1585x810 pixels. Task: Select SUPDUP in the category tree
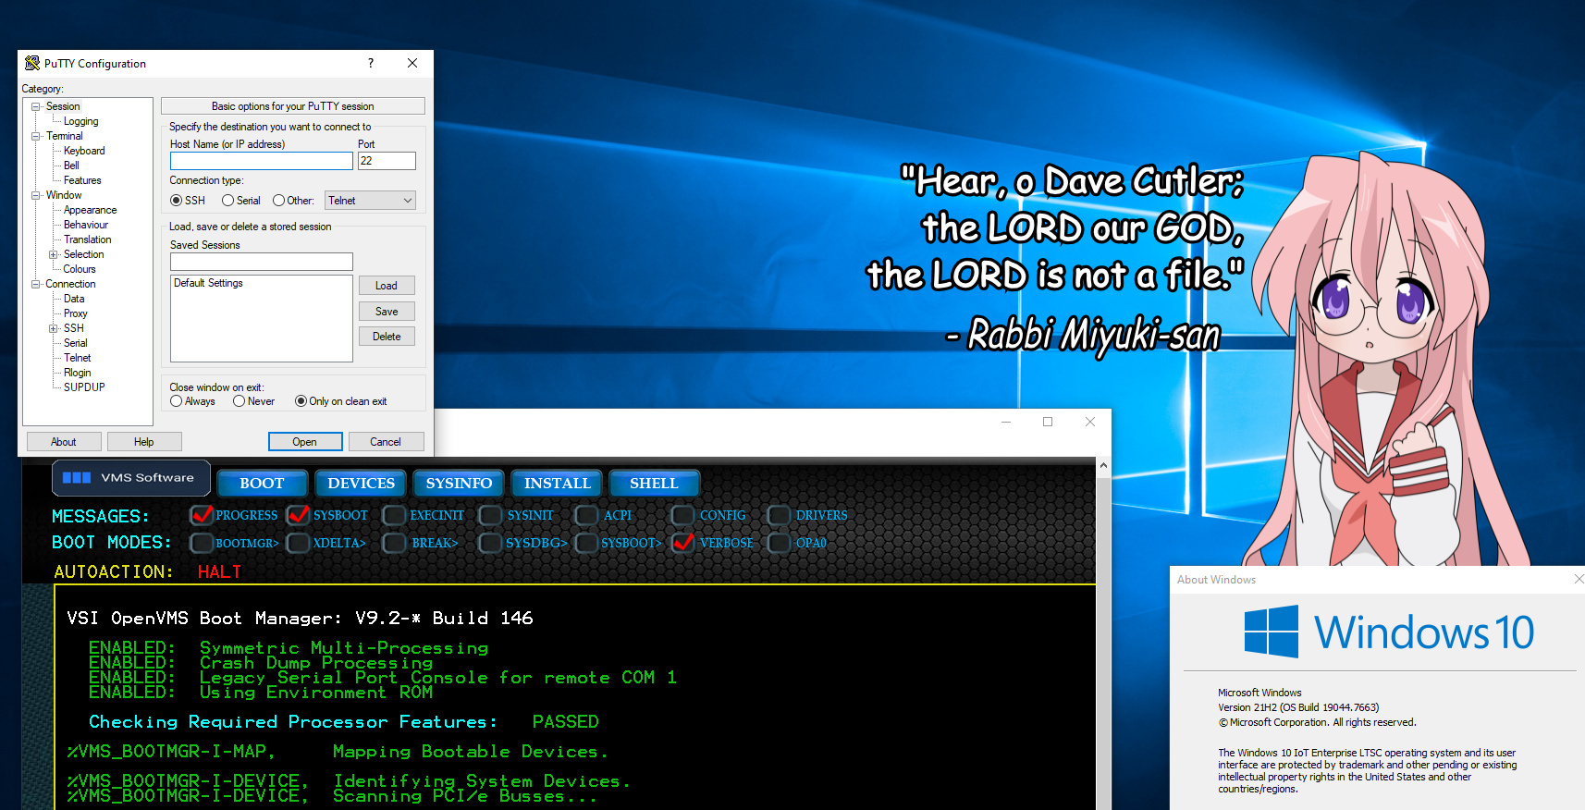click(x=84, y=387)
